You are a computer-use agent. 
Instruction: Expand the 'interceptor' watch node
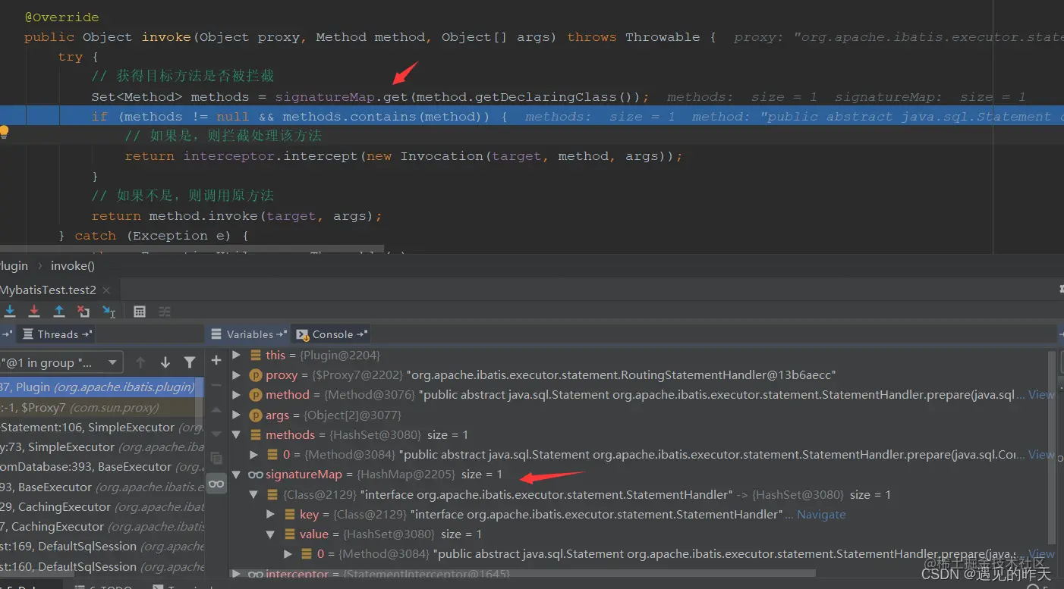coord(237,574)
